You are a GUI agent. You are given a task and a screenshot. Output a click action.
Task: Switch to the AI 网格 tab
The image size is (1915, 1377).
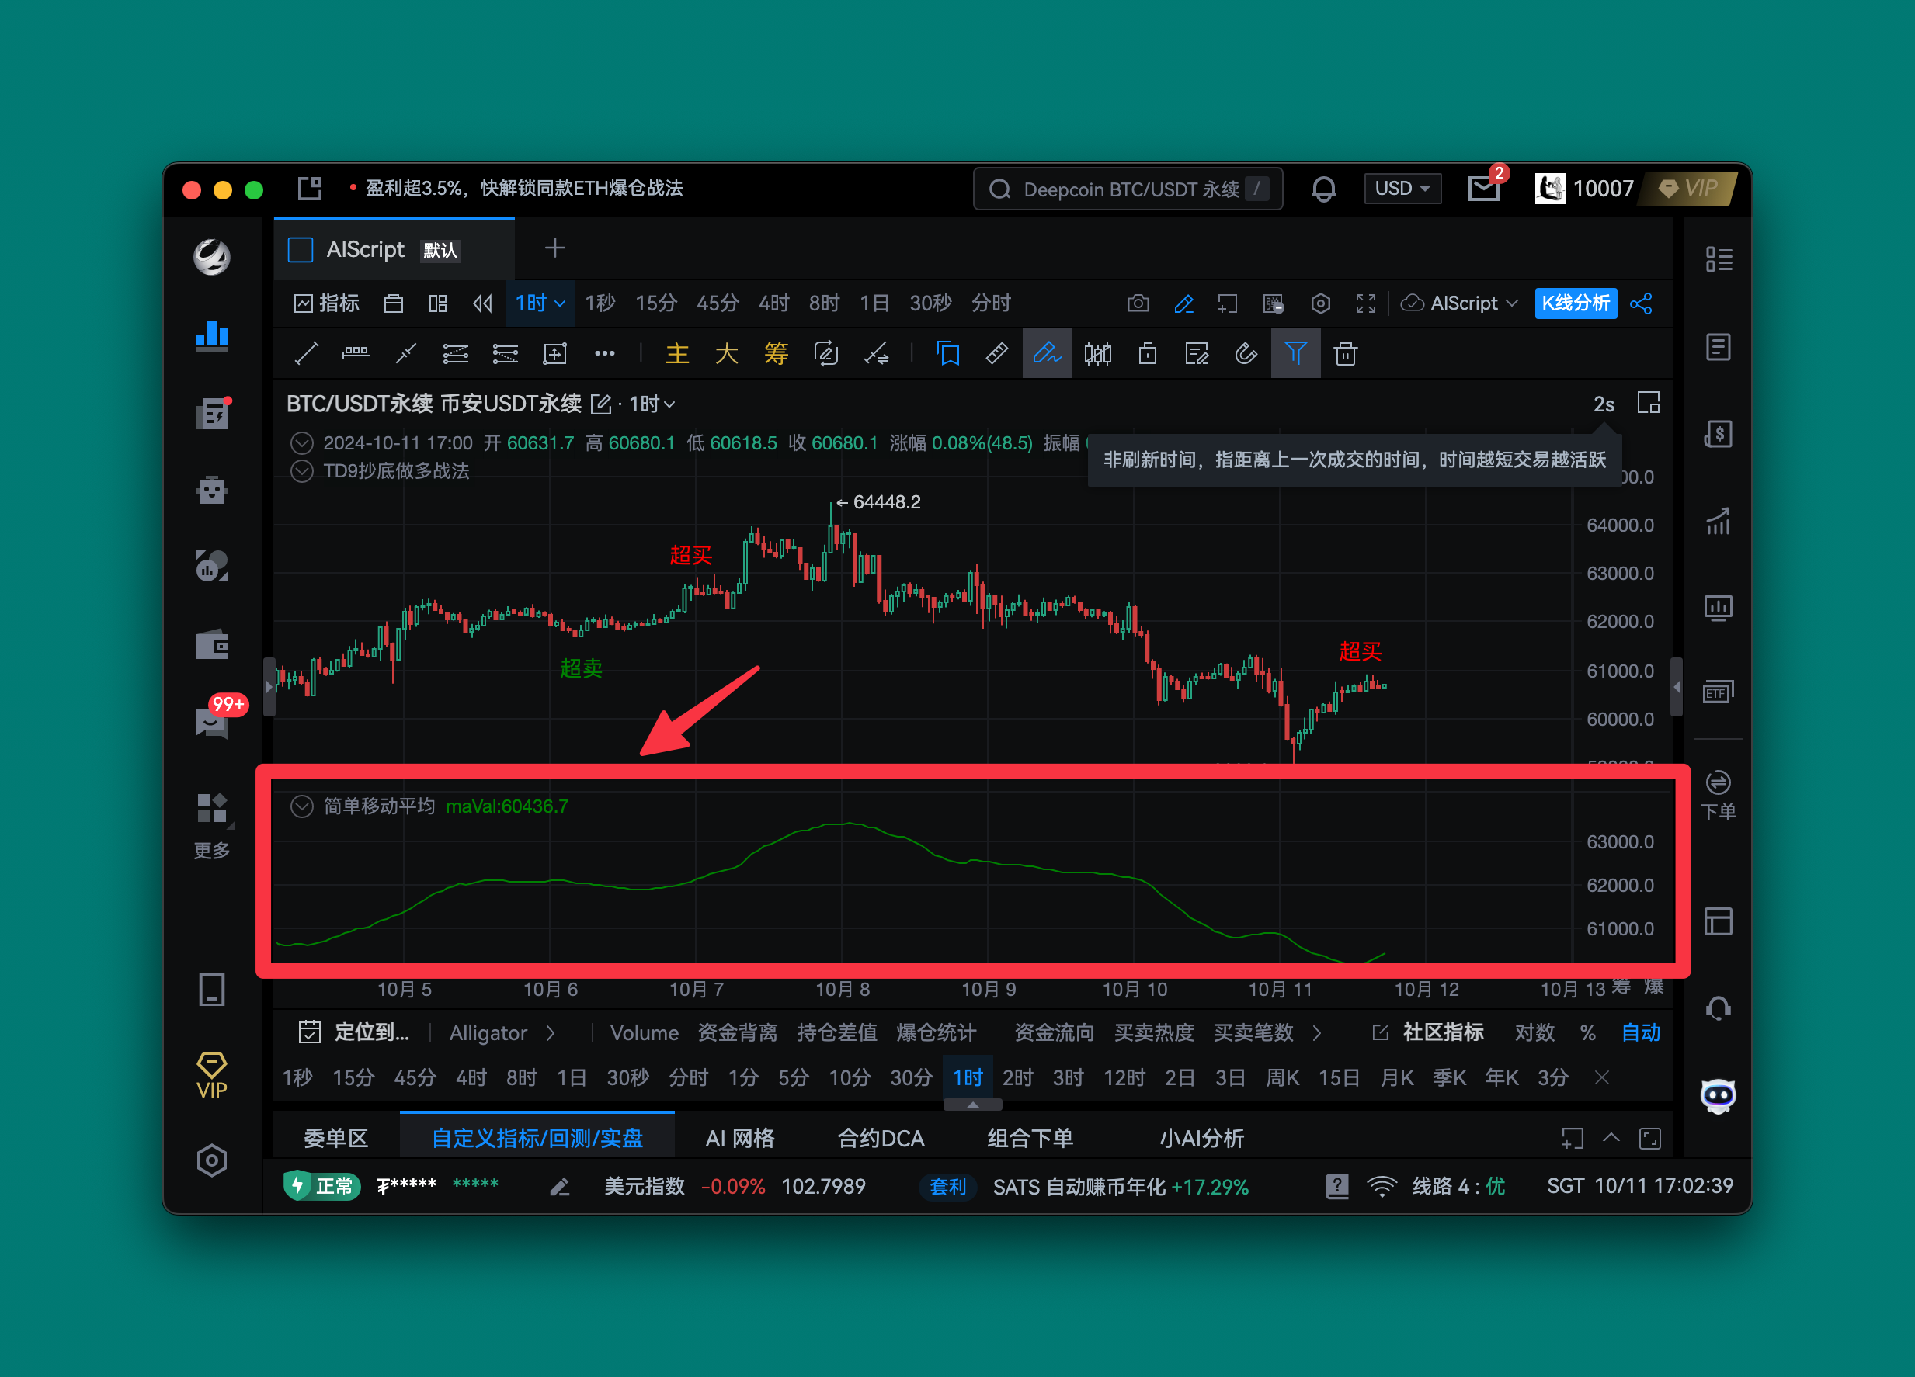pyautogui.click(x=739, y=1138)
